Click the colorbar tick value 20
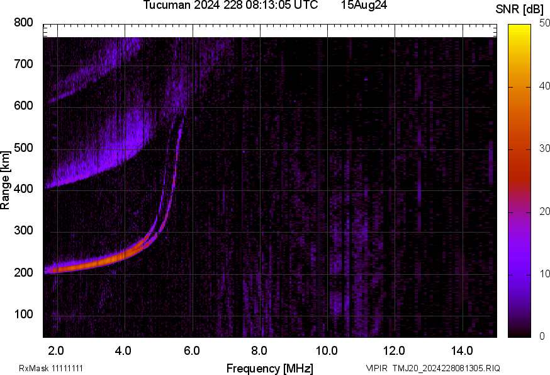This screenshot has width=550, height=375. tap(544, 212)
